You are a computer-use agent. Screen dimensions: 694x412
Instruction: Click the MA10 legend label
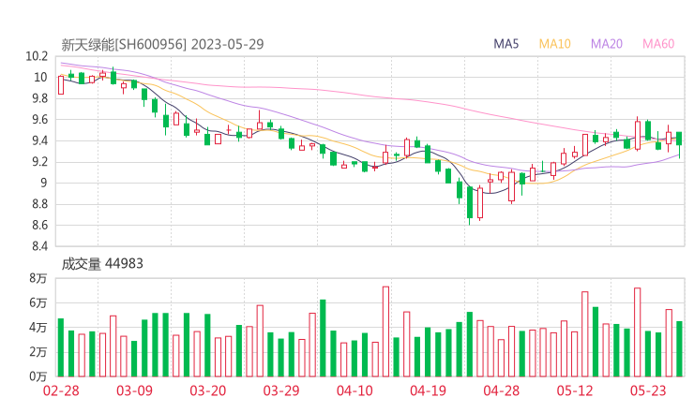554,44
